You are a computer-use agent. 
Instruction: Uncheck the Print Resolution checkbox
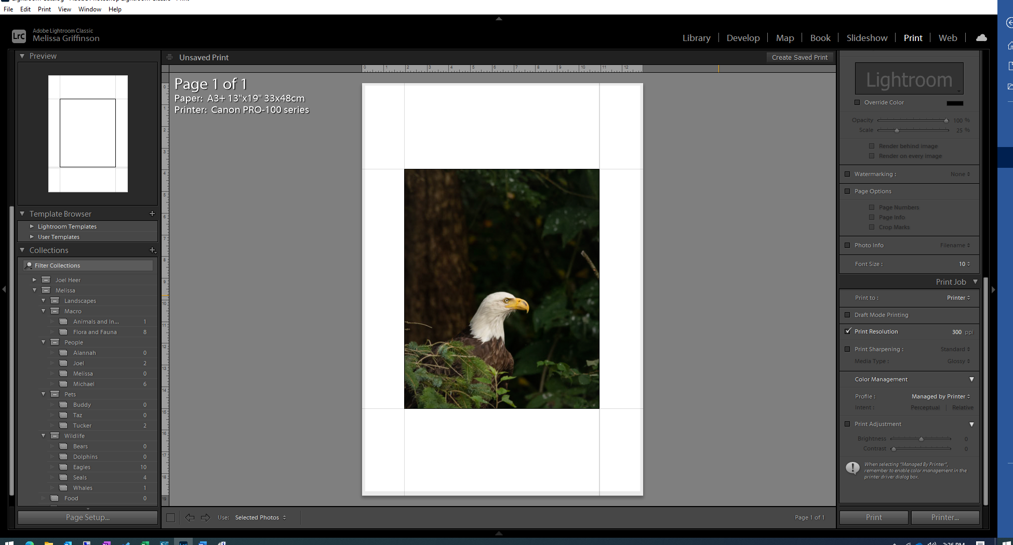pos(848,331)
